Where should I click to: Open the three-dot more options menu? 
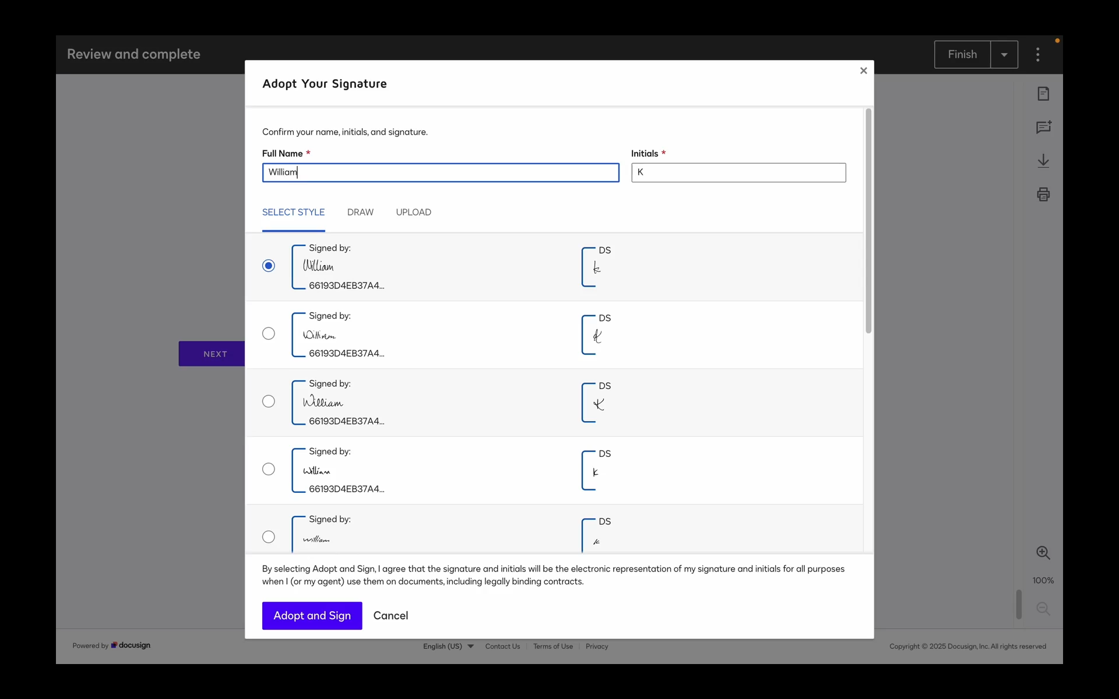(x=1037, y=55)
